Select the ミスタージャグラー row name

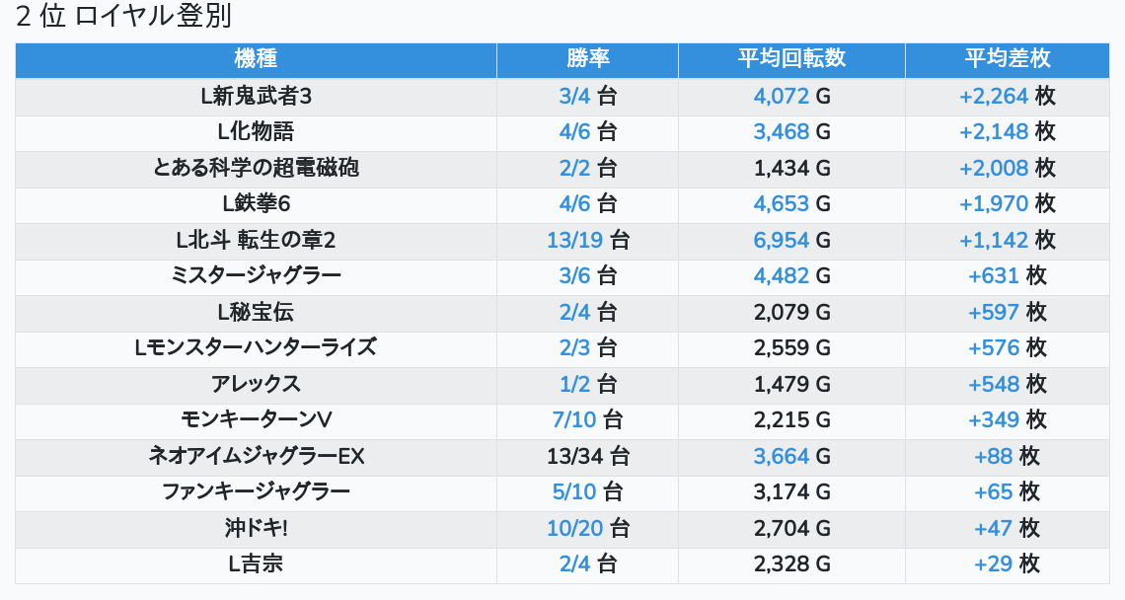[256, 276]
